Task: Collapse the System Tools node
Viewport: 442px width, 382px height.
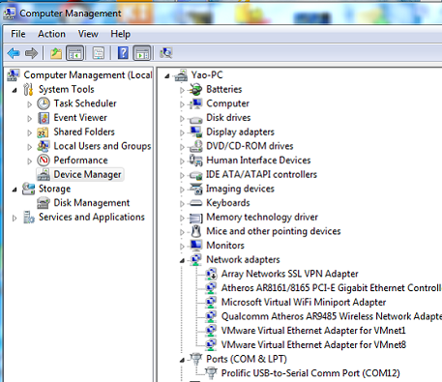Action: 15,91
